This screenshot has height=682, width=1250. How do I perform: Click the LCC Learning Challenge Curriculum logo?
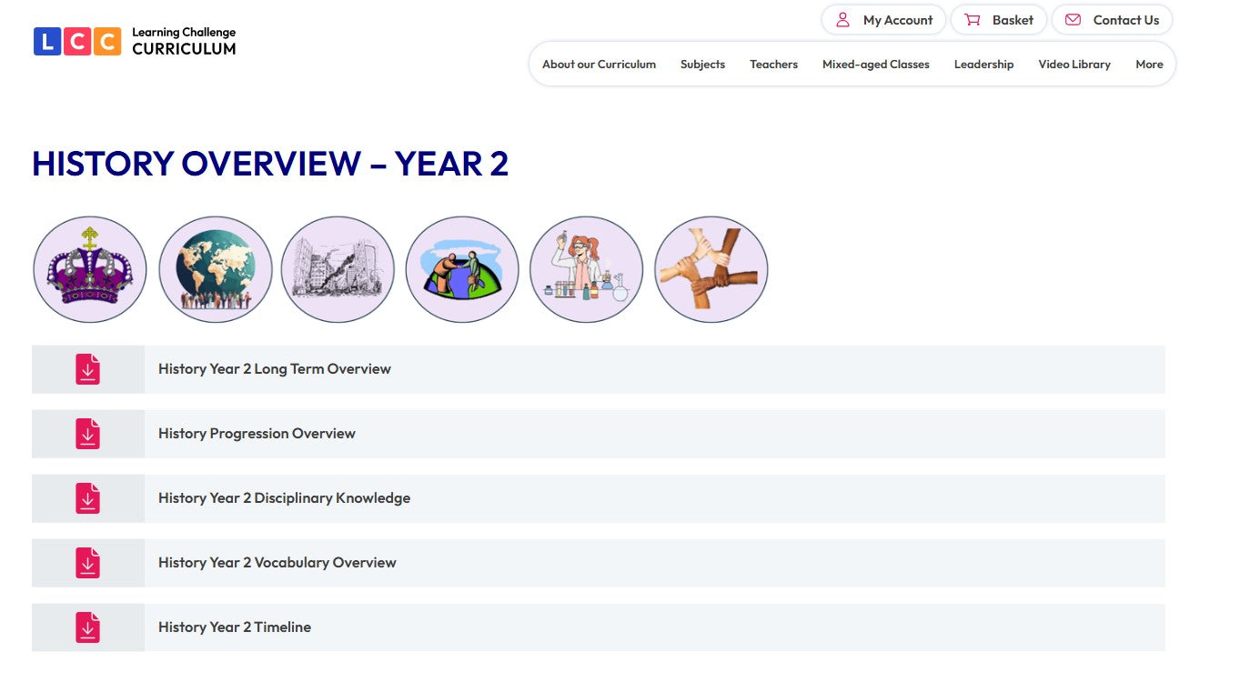click(135, 41)
